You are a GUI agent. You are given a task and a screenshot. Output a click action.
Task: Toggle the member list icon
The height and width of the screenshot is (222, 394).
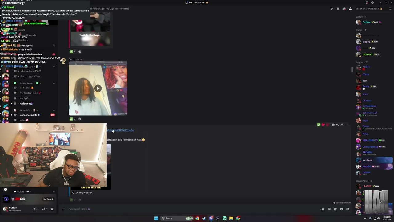pyautogui.click(x=350, y=9)
